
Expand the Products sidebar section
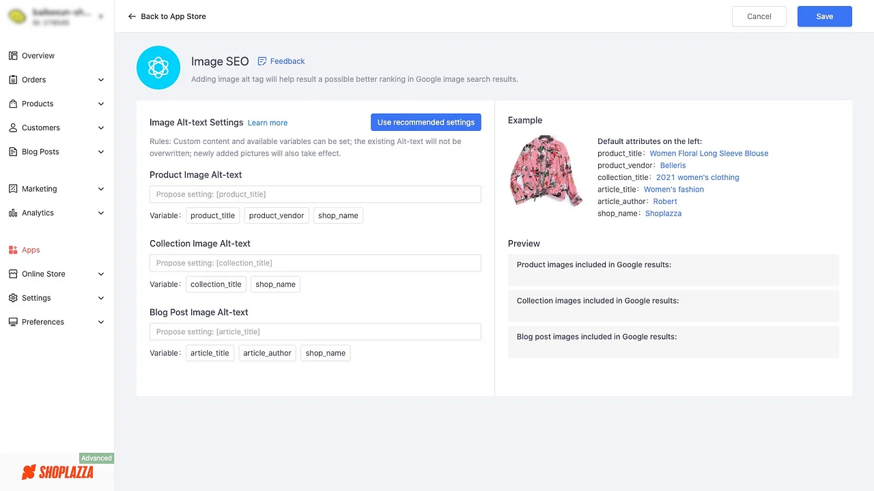coord(100,104)
